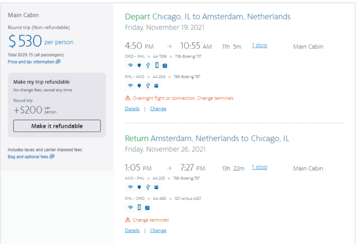
Task: Click Wi-Fi icon for AMS-PHL flight AA 203
Action: 130,187
